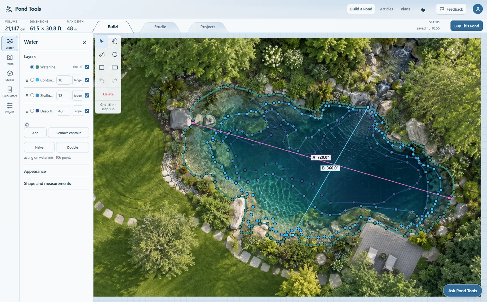The height and width of the screenshot is (302, 487).
Task: Change the Deep floor slope type
Action: click(x=78, y=111)
